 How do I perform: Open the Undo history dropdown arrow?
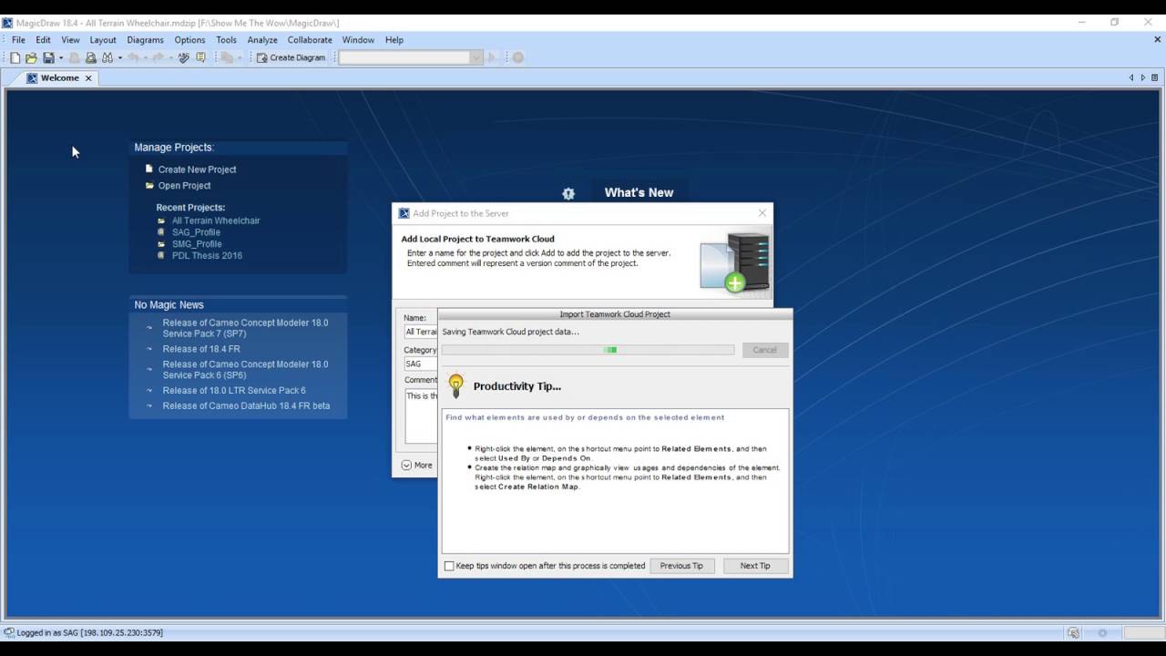(146, 58)
